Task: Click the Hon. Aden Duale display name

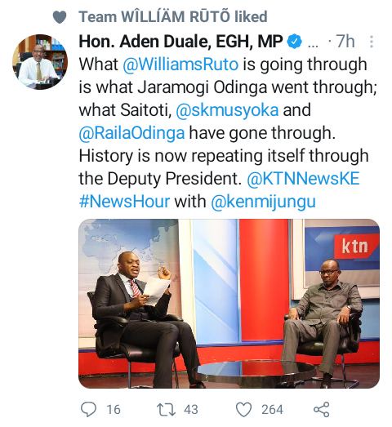Action: pos(180,42)
